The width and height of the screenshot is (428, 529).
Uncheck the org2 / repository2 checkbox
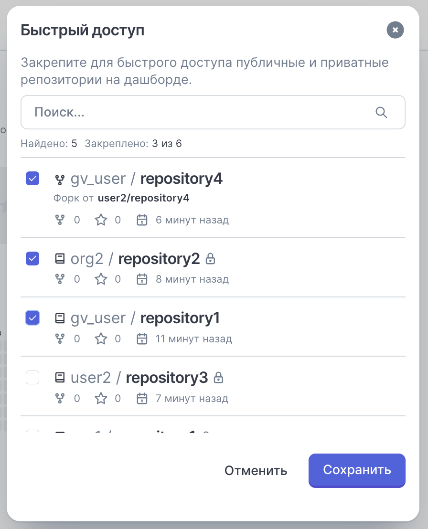(x=32, y=259)
